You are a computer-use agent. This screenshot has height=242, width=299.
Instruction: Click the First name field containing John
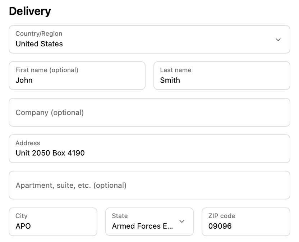point(77,76)
